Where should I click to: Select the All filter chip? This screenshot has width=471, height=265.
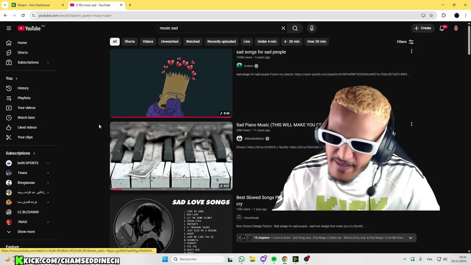(x=115, y=42)
